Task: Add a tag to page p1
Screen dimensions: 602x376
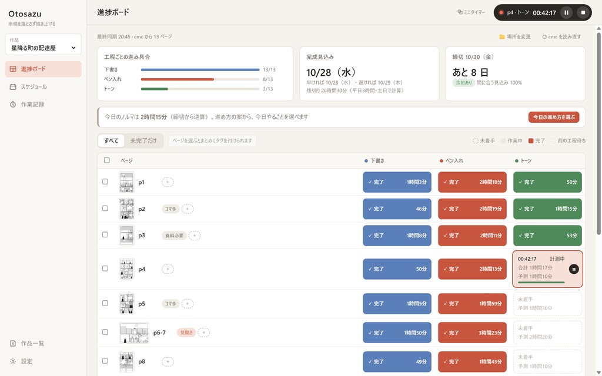Action: click(168, 182)
